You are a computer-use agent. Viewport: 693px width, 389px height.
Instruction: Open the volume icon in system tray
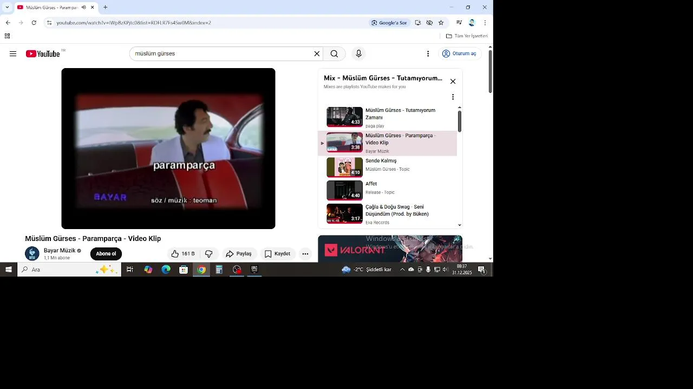click(446, 270)
